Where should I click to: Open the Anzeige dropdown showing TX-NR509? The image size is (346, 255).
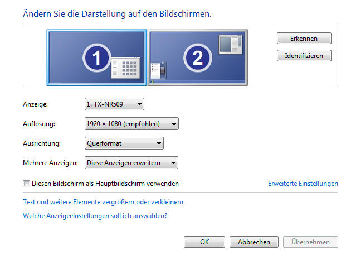pos(114,104)
